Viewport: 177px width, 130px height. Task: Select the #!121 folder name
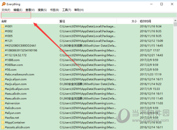(x=9, y=41)
